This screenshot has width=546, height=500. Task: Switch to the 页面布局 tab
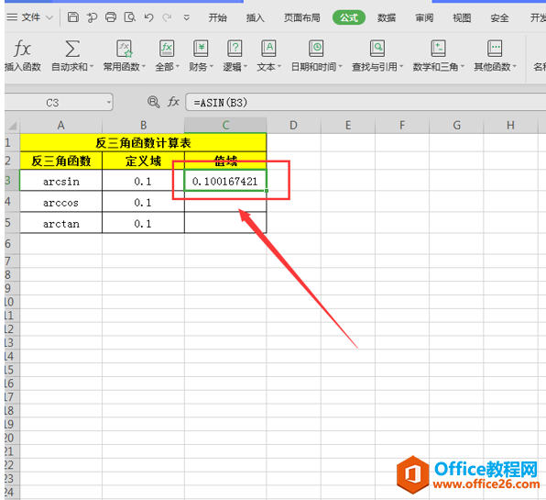coord(302,17)
